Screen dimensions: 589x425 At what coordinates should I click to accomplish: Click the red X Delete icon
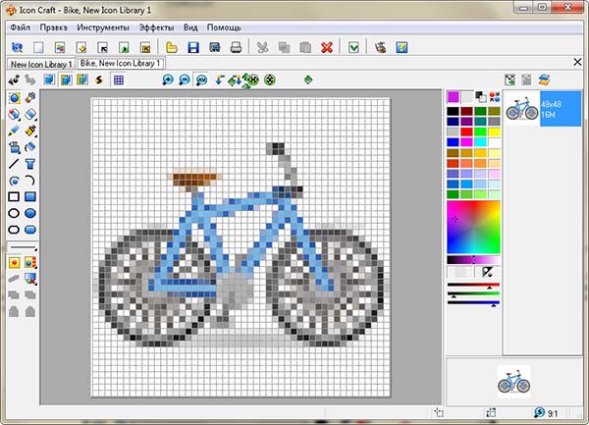click(x=327, y=46)
